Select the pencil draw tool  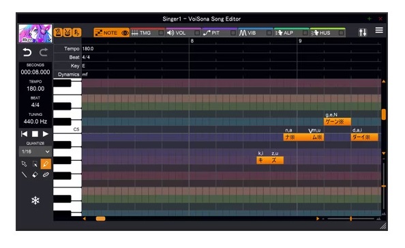tap(46, 164)
